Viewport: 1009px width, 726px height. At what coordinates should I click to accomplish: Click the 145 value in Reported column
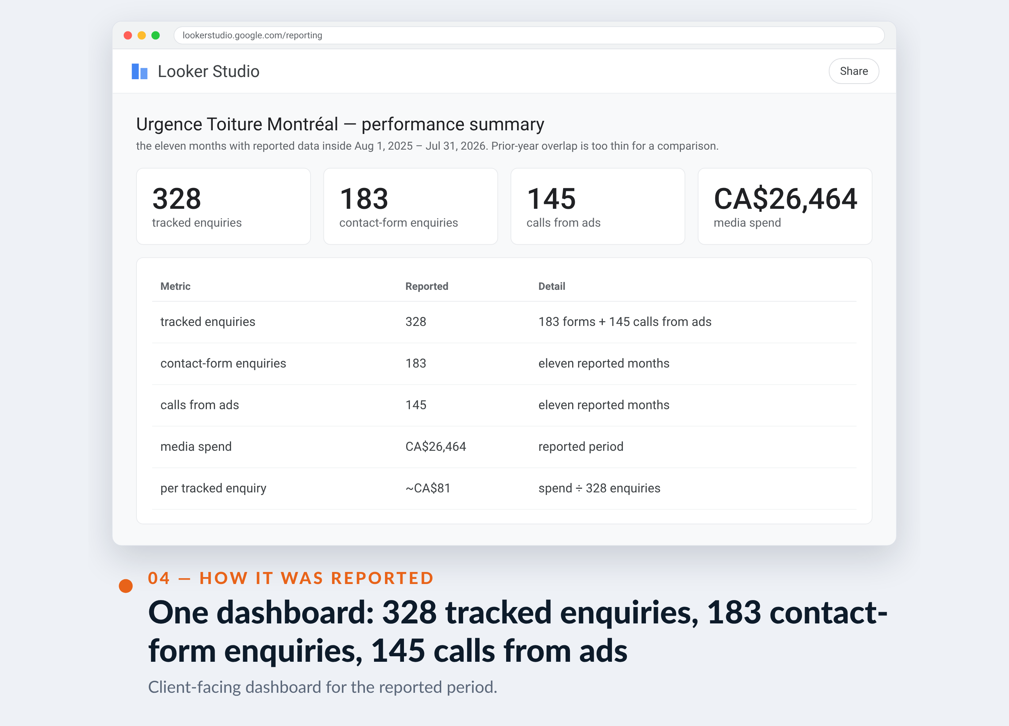416,405
